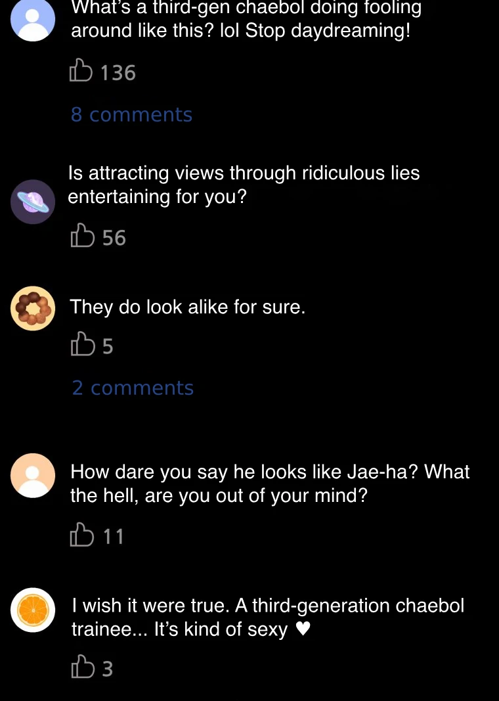This screenshot has height=701, width=499.
Task: Select the 'They do look alike for sure' comment
Action: coord(188,307)
